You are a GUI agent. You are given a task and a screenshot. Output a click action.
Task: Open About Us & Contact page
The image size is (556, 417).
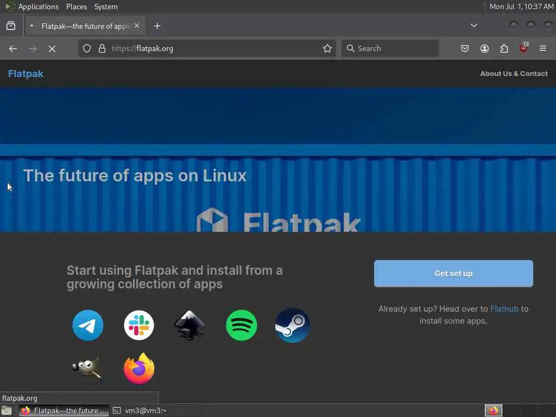pyautogui.click(x=514, y=74)
